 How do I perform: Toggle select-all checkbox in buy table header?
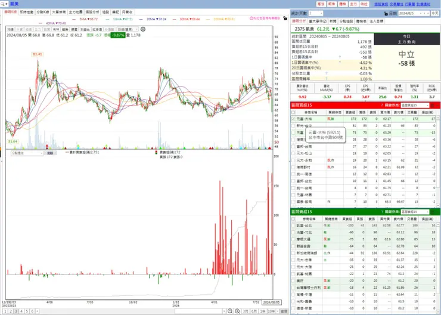(x=293, y=112)
